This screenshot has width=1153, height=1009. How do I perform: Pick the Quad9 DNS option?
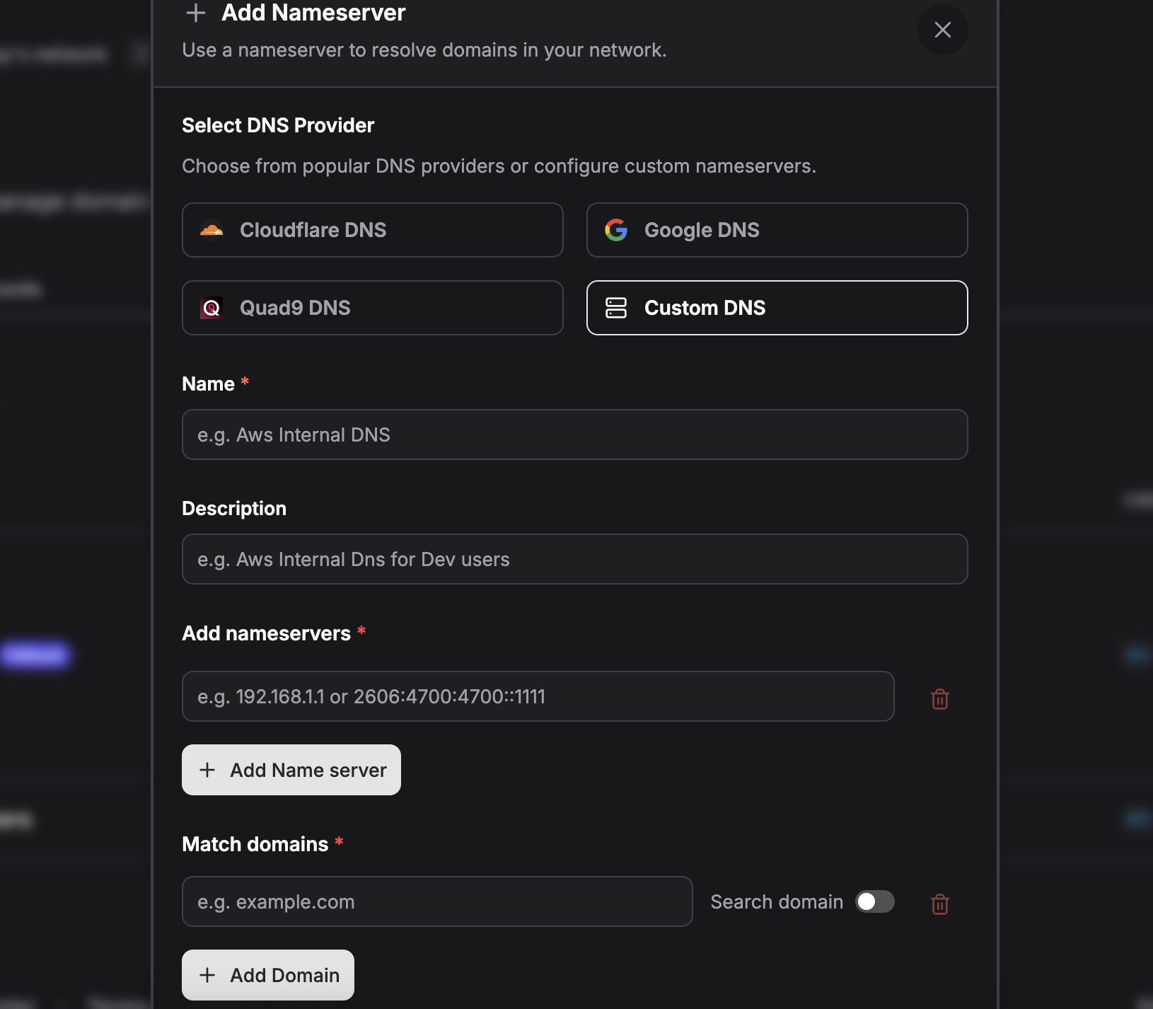tap(372, 308)
